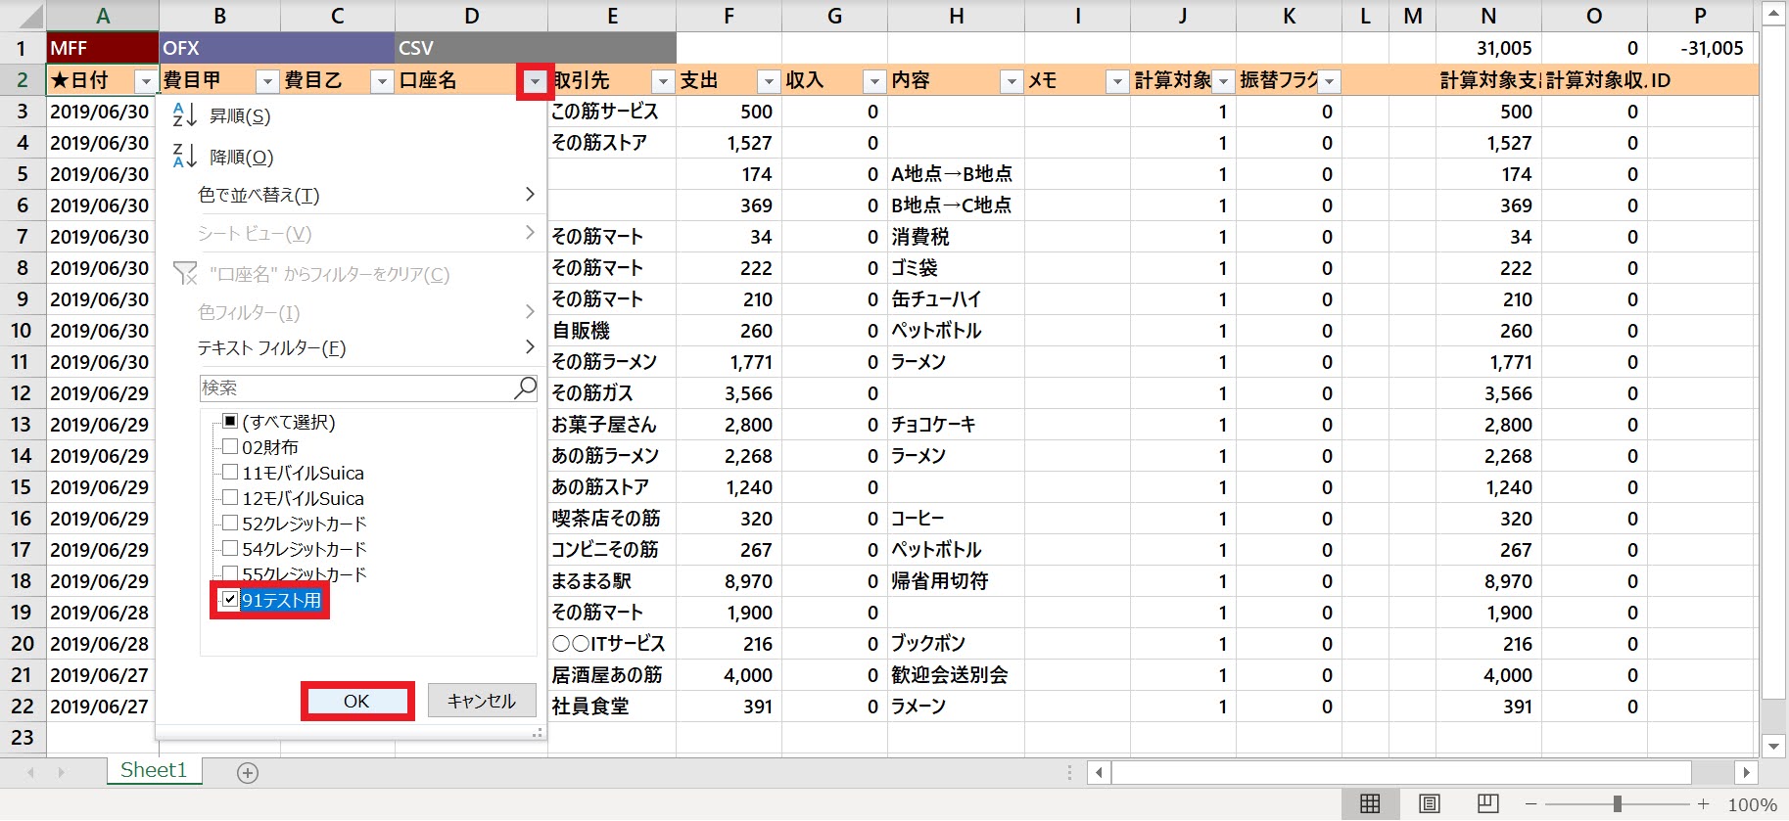
Task: Select the MFF cell in A1
Action: (x=103, y=48)
